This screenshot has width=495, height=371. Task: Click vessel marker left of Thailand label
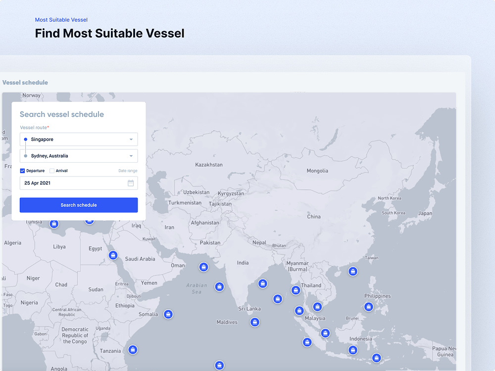(x=296, y=290)
